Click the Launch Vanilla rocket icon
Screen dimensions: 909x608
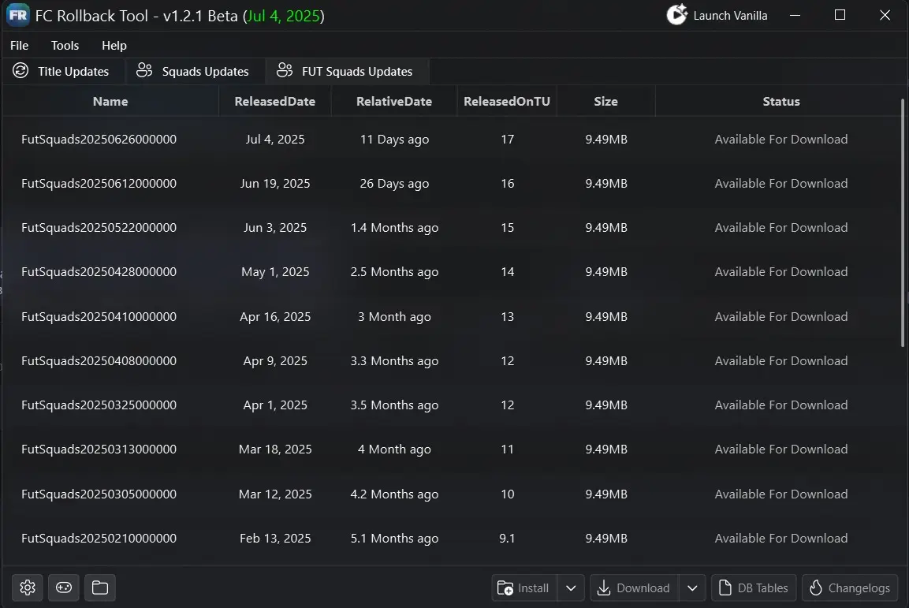(676, 15)
